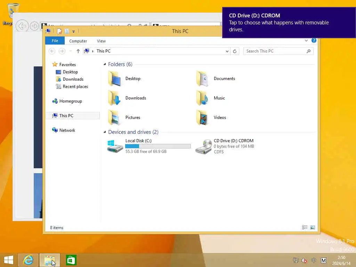Switch to Large icons view in status bar
The width and height of the screenshot is (356, 267).
click(x=313, y=227)
